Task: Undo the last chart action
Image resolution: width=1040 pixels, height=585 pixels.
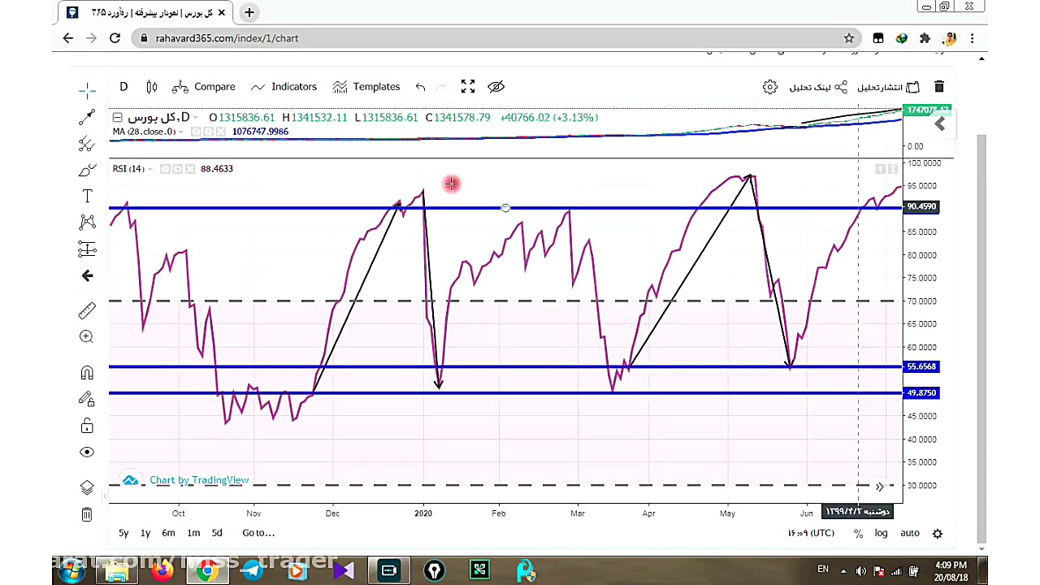Action: 420,87
